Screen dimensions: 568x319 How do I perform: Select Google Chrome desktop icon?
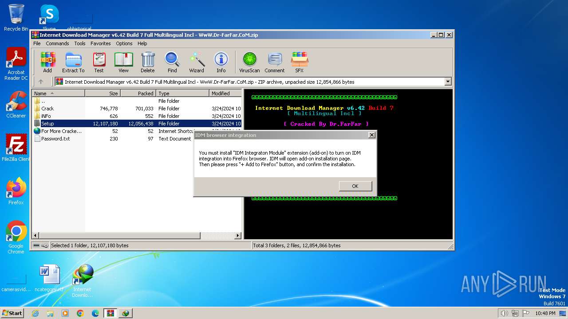click(x=16, y=237)
